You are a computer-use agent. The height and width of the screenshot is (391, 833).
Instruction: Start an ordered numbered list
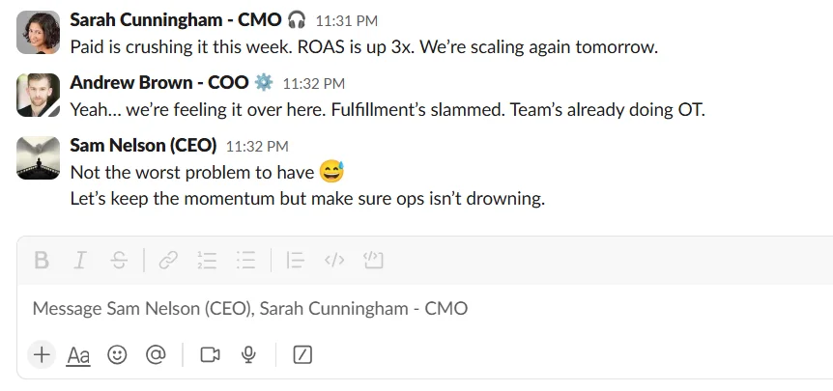207,261
